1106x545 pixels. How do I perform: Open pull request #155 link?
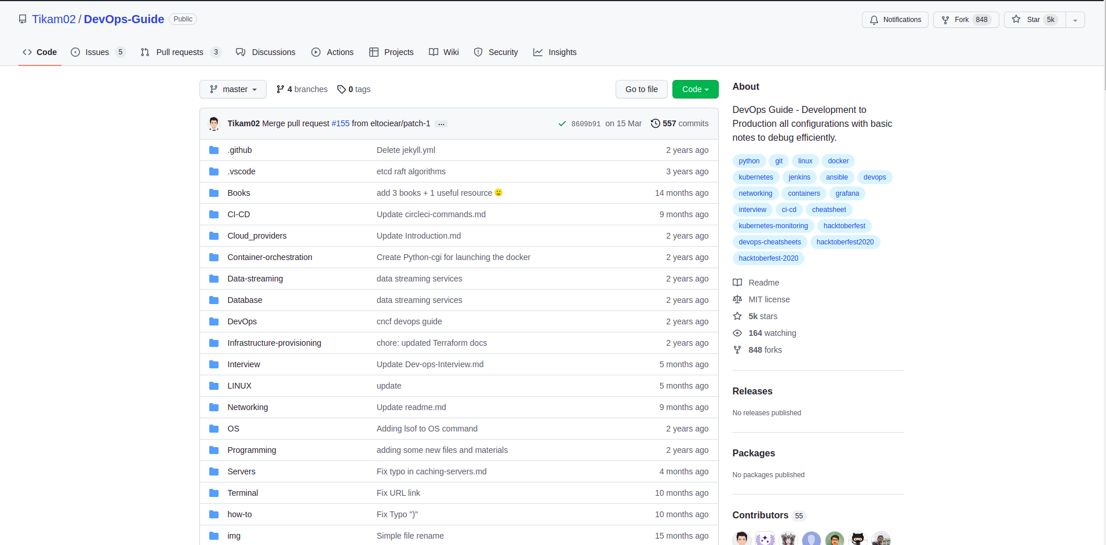(340, 123)
